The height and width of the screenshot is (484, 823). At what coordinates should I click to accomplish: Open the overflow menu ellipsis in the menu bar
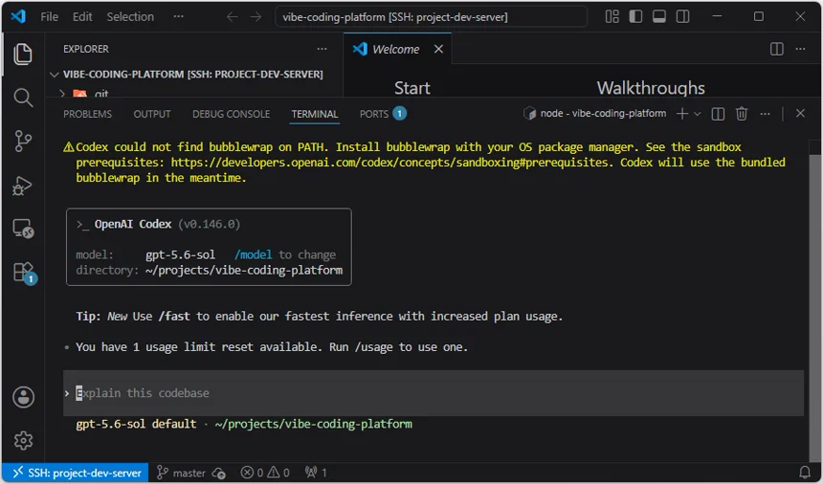click(178, 17)
